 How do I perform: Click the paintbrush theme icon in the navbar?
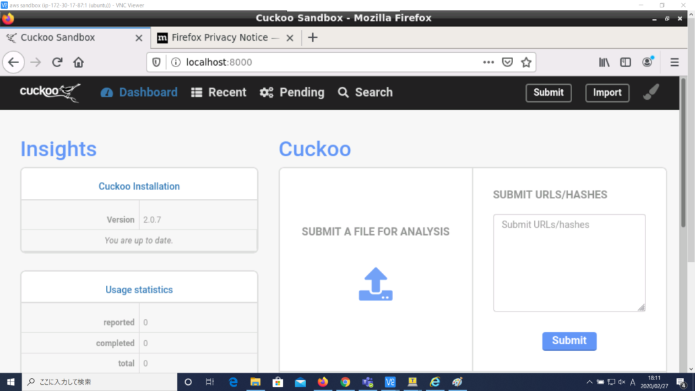651,92
